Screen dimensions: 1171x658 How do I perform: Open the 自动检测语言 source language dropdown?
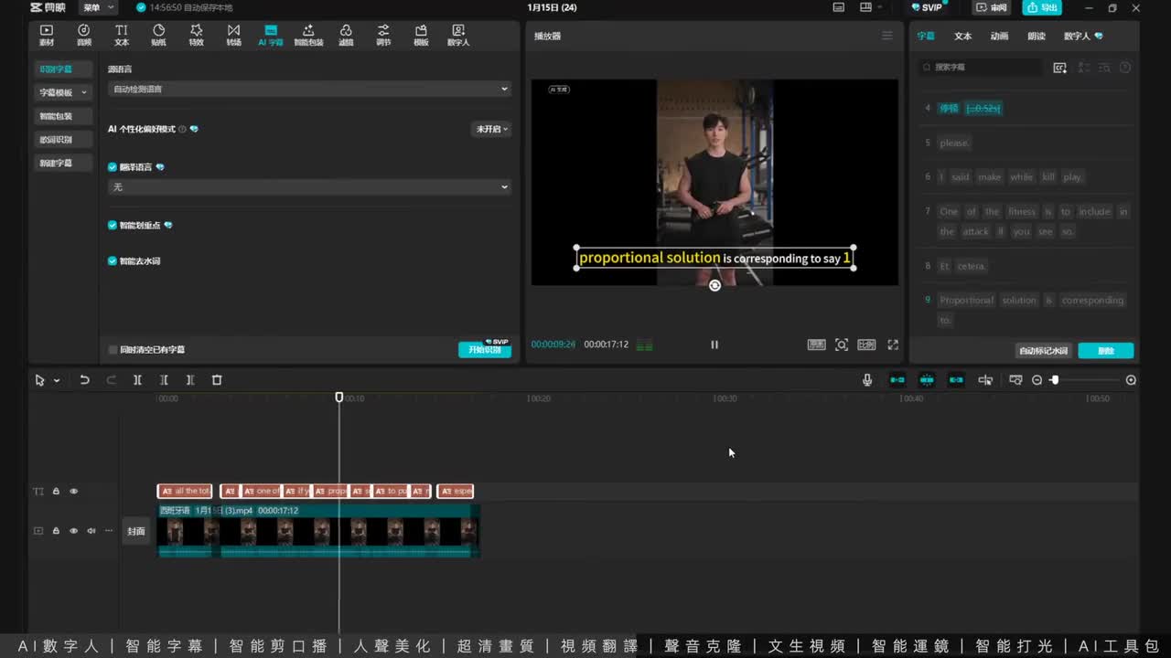(309, 90)
